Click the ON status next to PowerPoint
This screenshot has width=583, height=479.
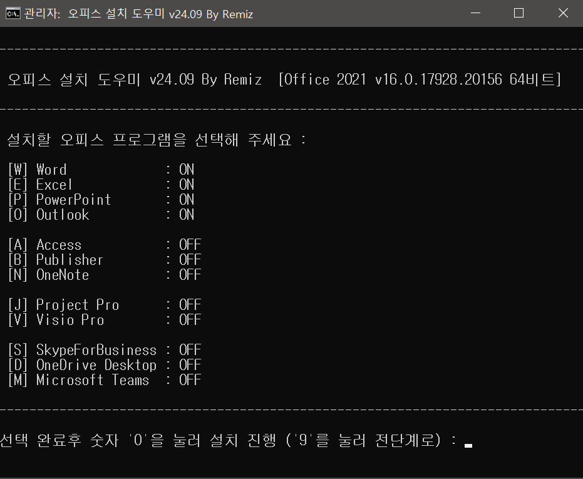click(187, 200)
